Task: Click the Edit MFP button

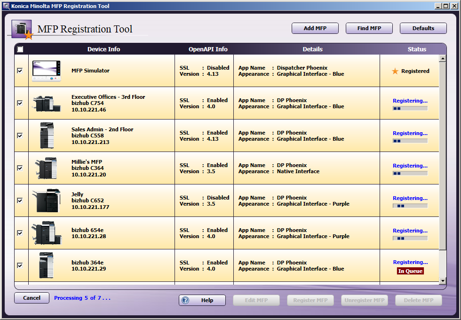Action: coord(256,300)
